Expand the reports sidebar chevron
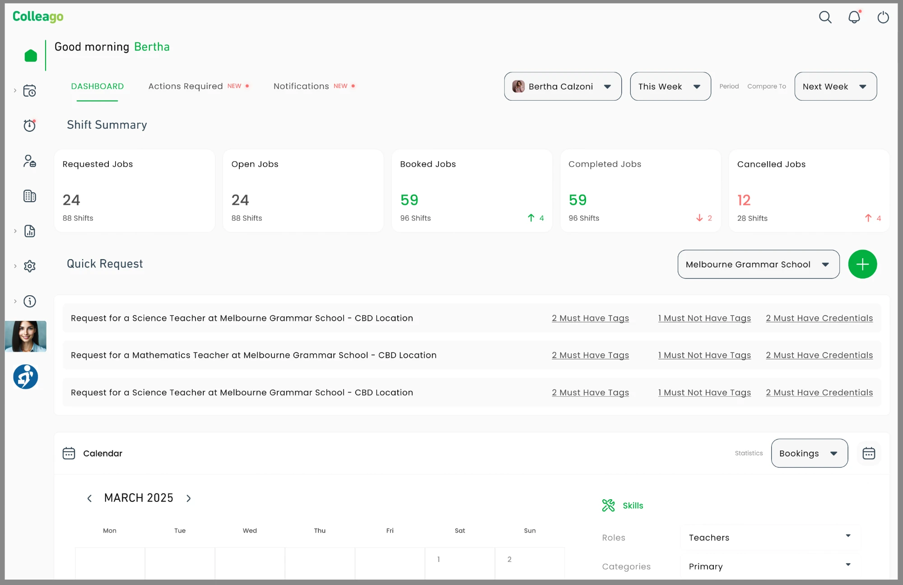 [x=15, y=231]
